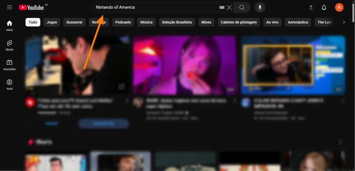
Task: Open the account avatar R
Action: tap(339, 8)
